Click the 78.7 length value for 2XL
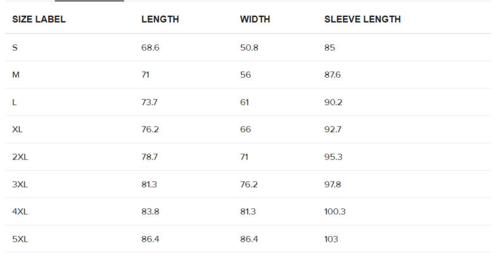Viewport: 502px width, 253px height. (150, 157)
